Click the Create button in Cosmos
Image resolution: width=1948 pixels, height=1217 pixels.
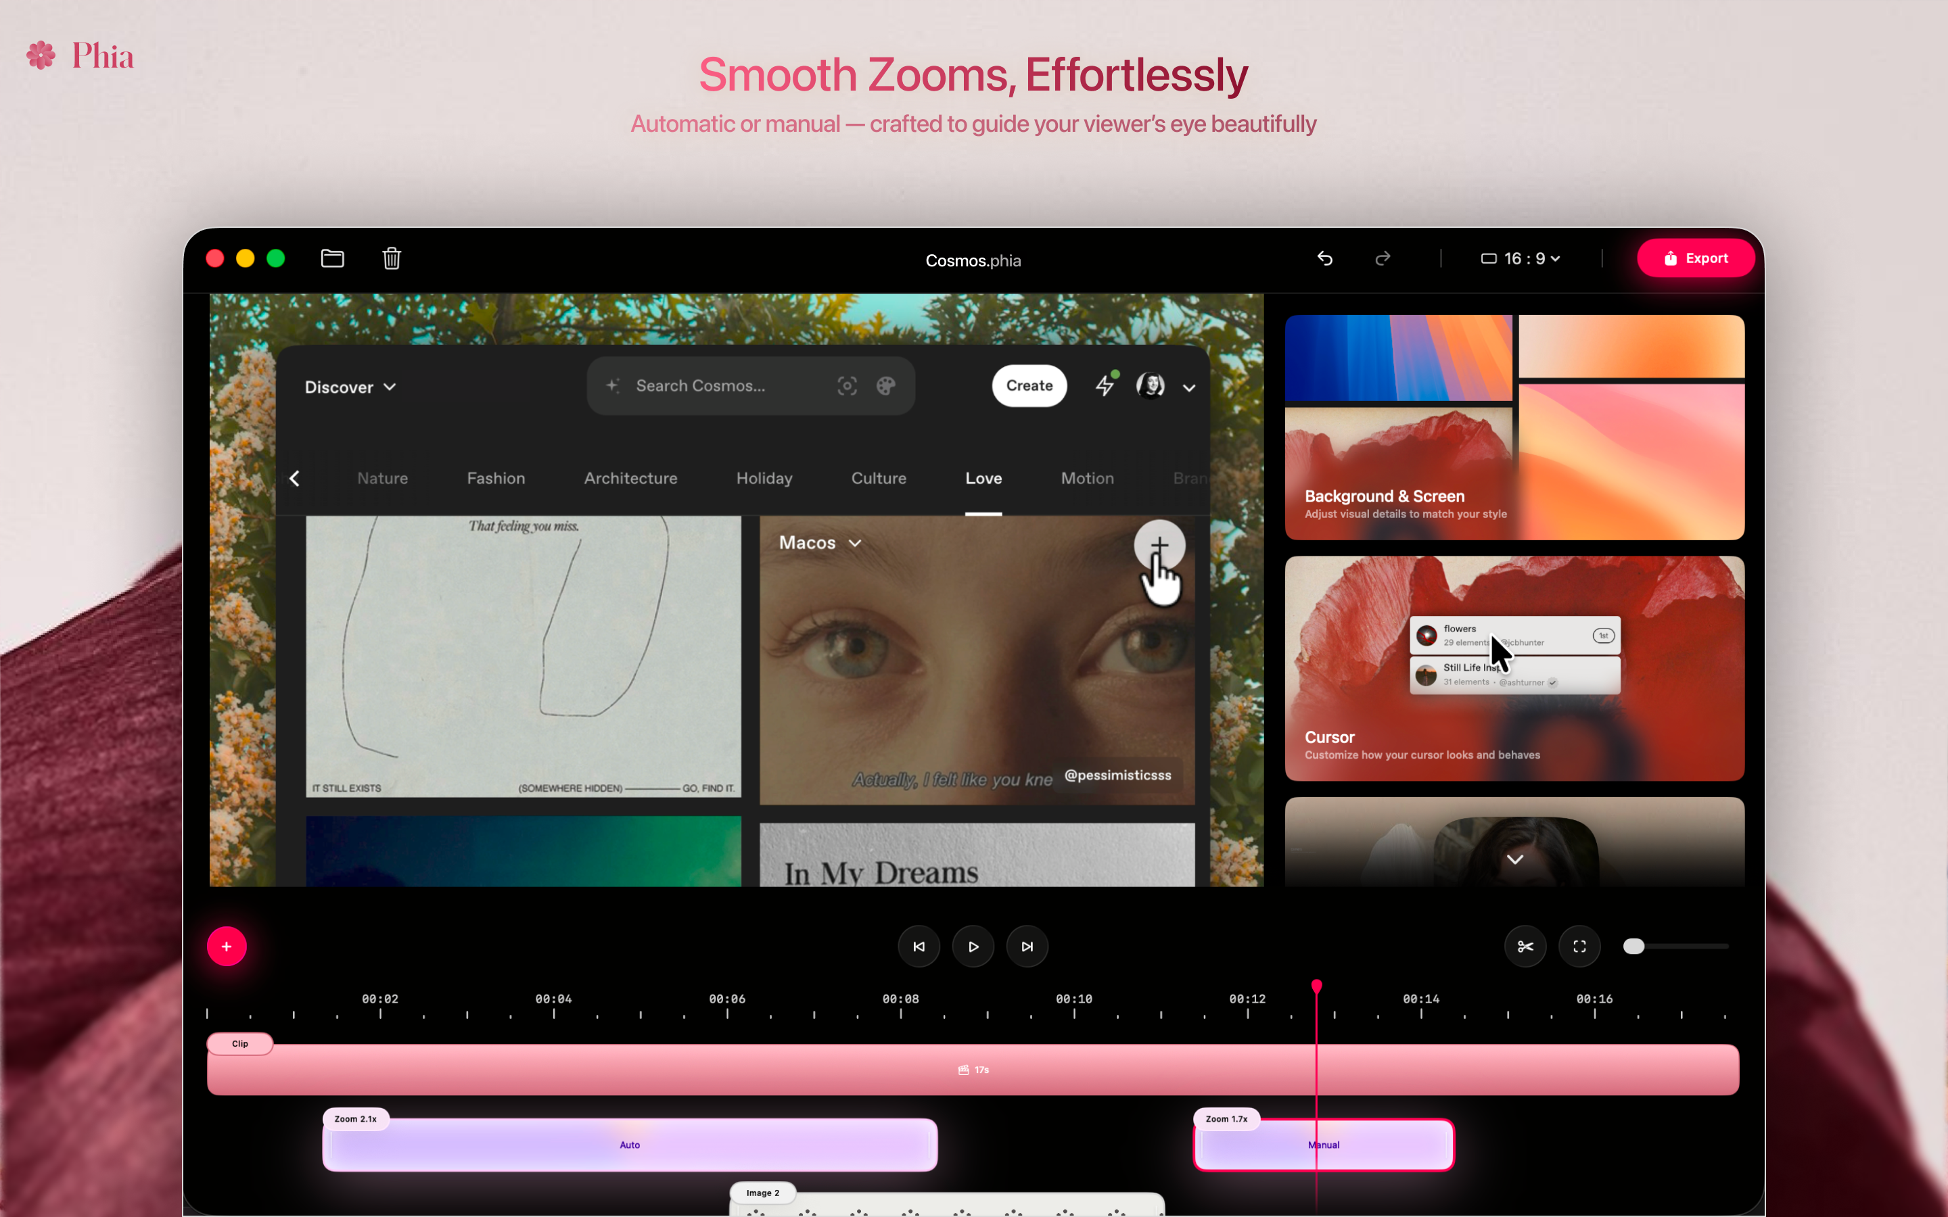click(x=1029, y=385)
